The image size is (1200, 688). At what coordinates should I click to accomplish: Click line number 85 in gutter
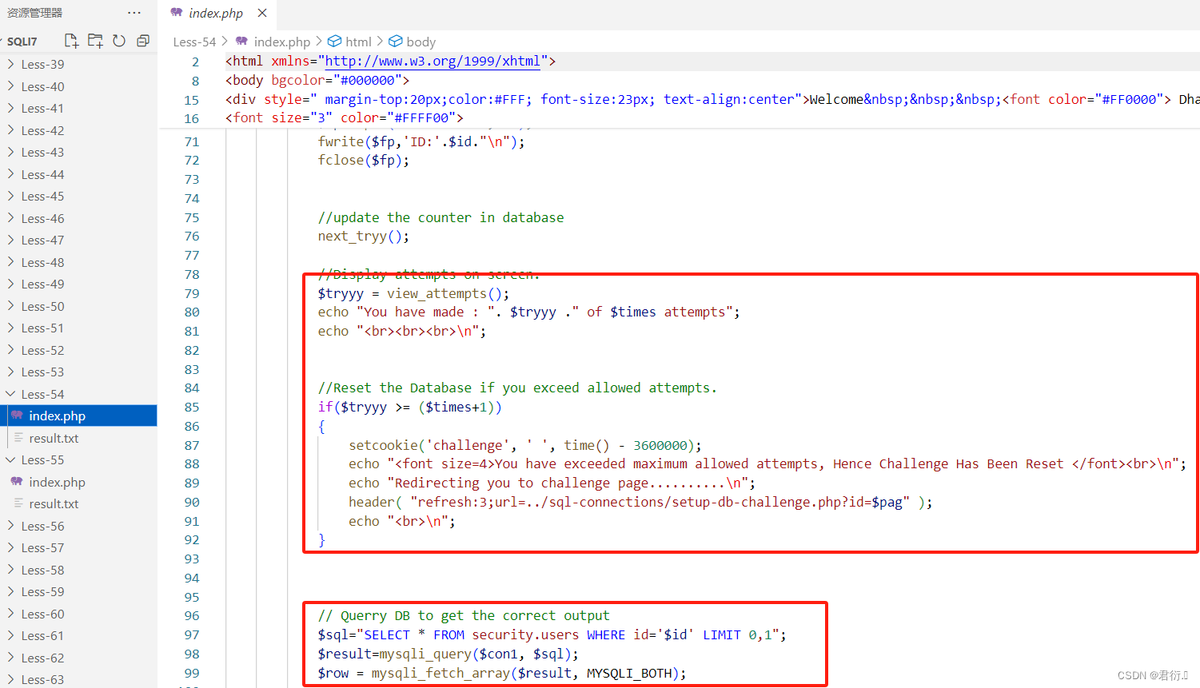pyautogui.click(x=192, y=408)
